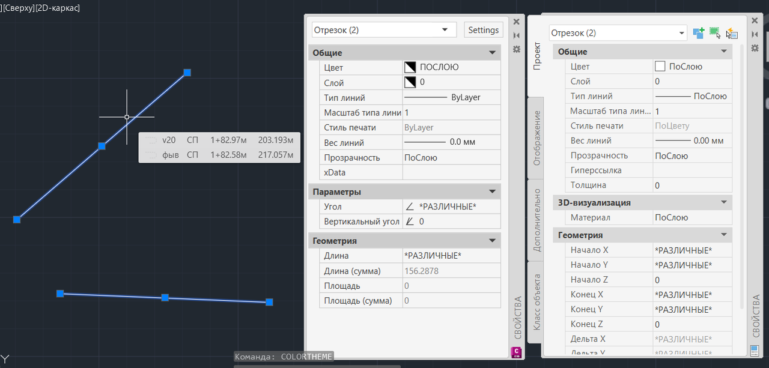Collapse Геометрия section in right palette
This screenshot has width=769, height=368.
tap(725, 235)
